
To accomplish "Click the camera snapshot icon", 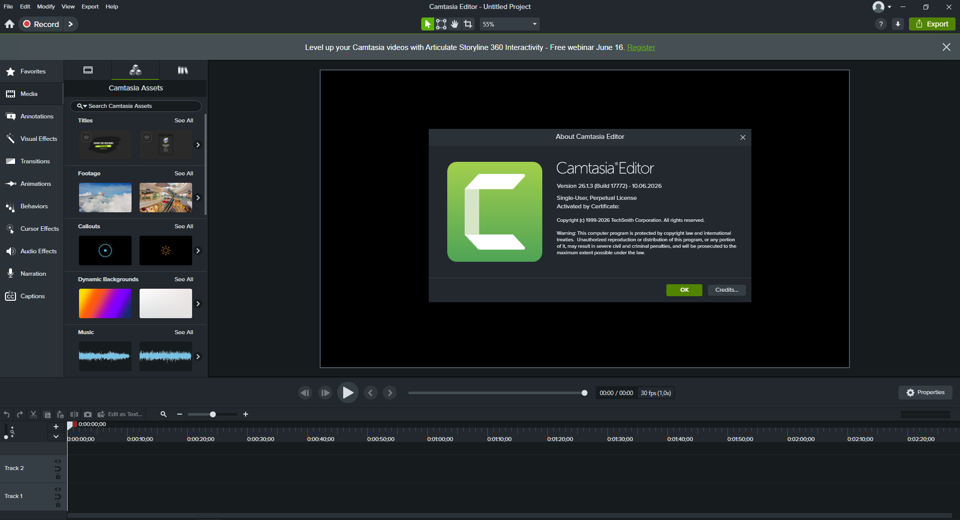I will tap(88, 414).
